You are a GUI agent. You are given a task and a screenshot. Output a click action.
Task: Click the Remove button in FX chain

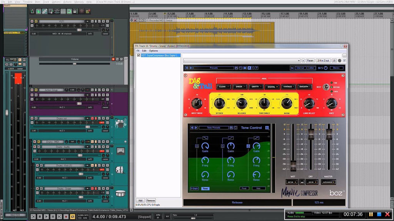[x=151, y=200]
